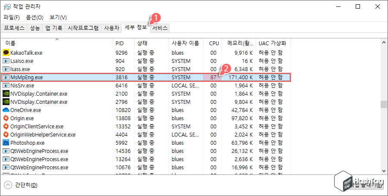Image resolution: width=388 pixels, height=196 pixels.
Task: Click PID value 4404
Action: (x=122, y=134)
